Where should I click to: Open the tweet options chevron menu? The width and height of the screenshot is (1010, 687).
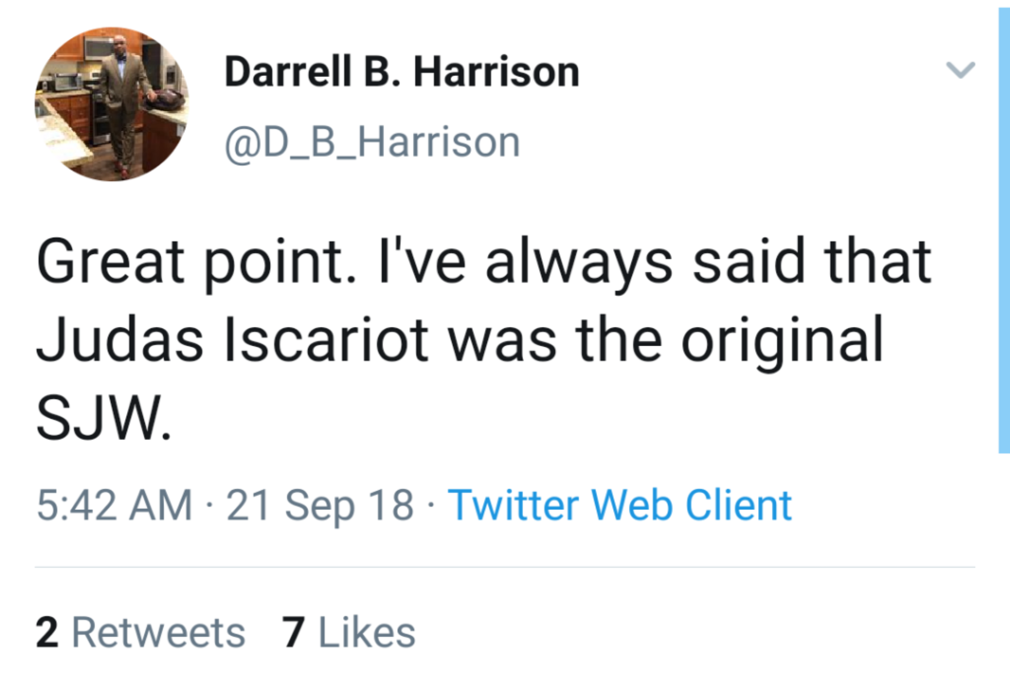click(960, 70)
